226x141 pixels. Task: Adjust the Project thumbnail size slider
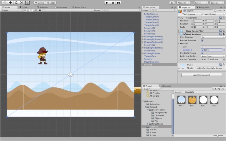coord(218,136)
